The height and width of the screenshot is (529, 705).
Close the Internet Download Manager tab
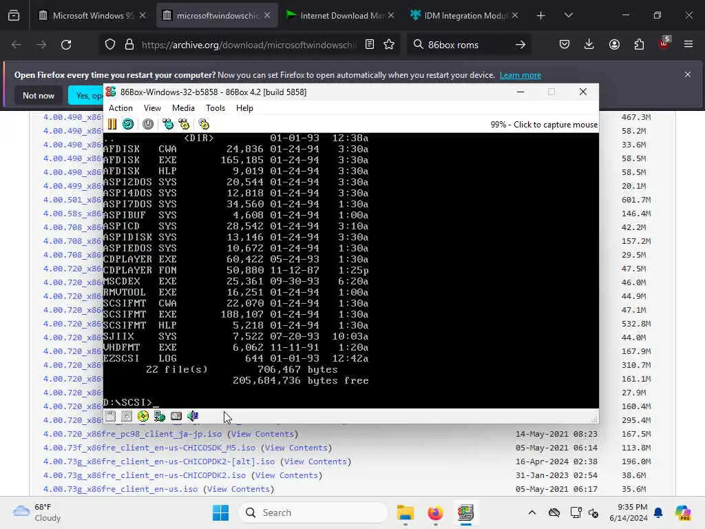click(x=391, y=16)
